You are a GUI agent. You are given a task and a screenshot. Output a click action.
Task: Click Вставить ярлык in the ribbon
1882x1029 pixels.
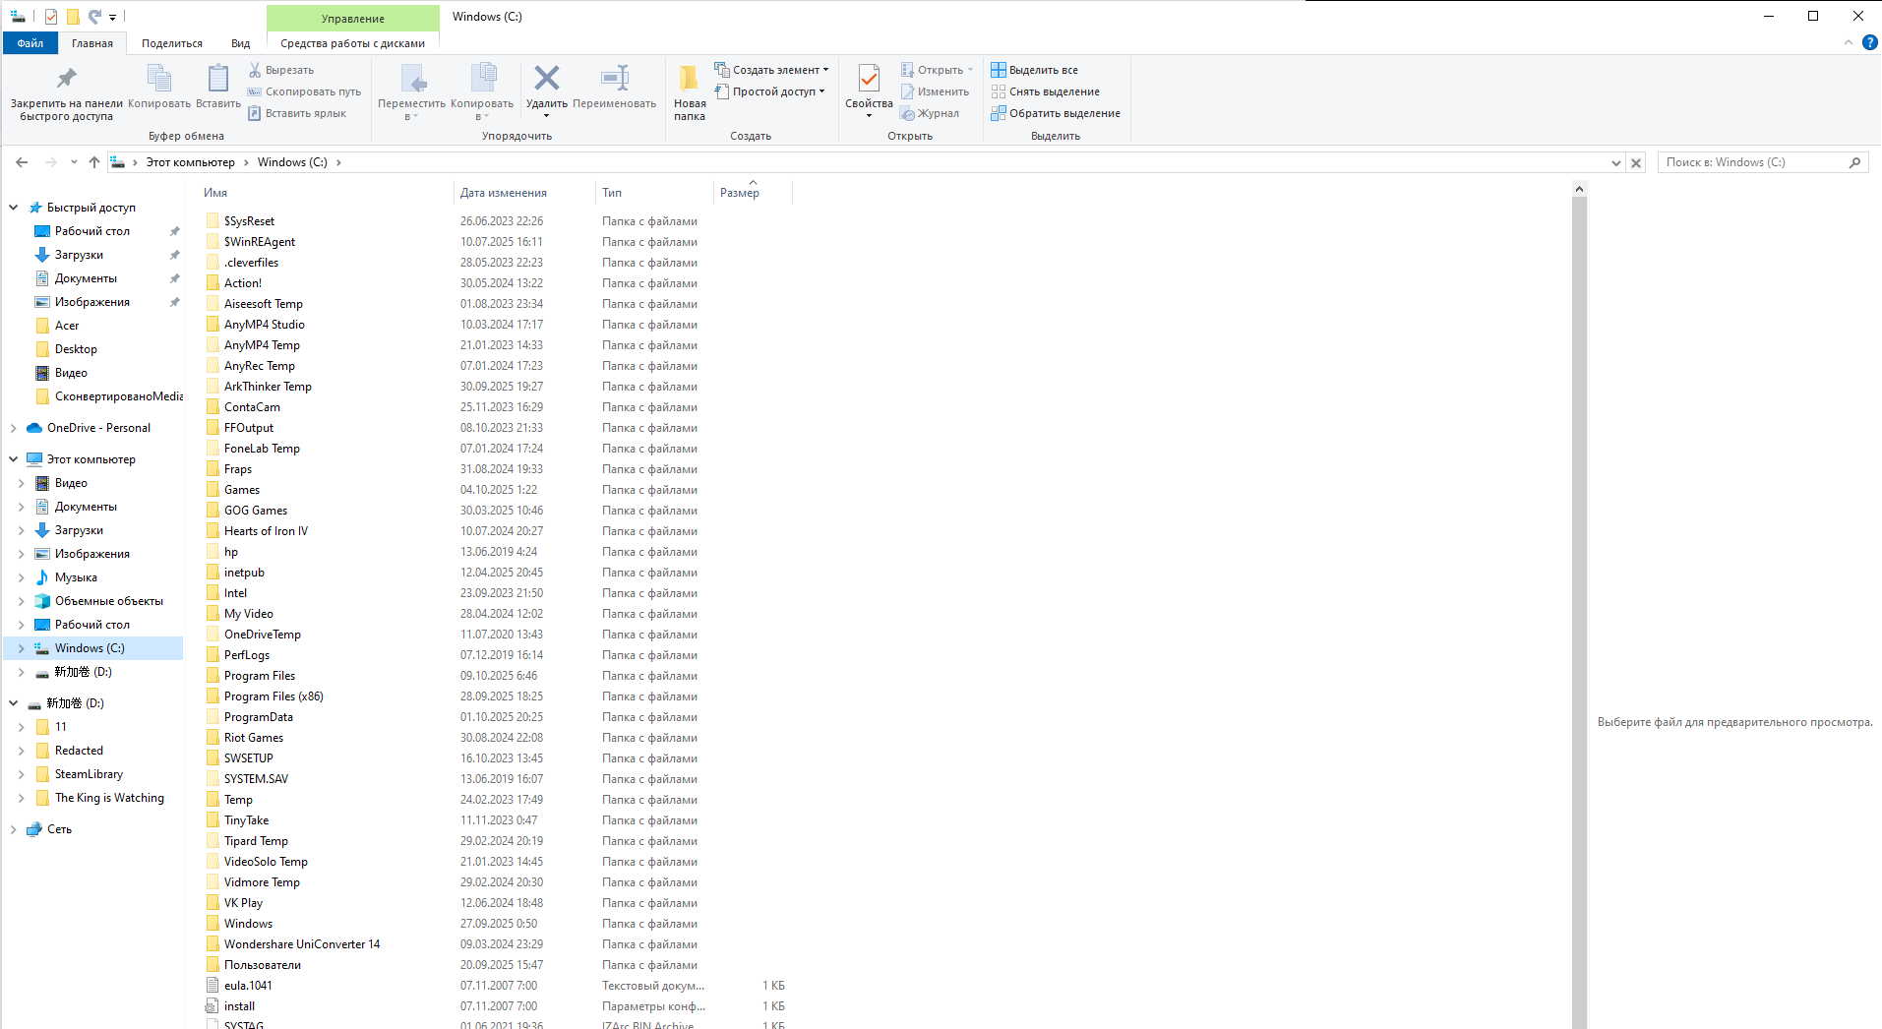point(297,113)
